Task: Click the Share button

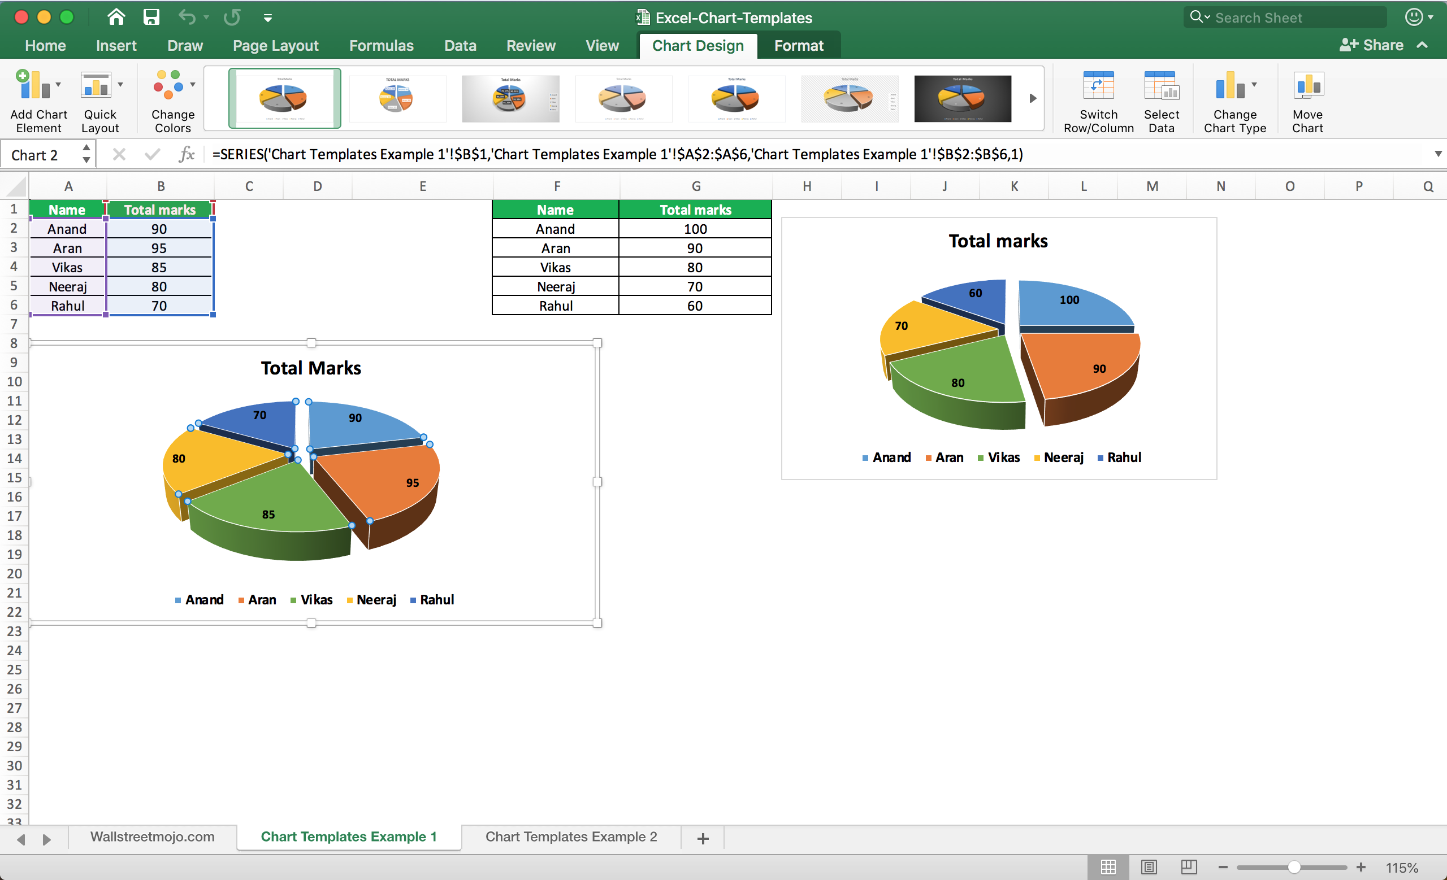Action: (x=1371, y=45)
